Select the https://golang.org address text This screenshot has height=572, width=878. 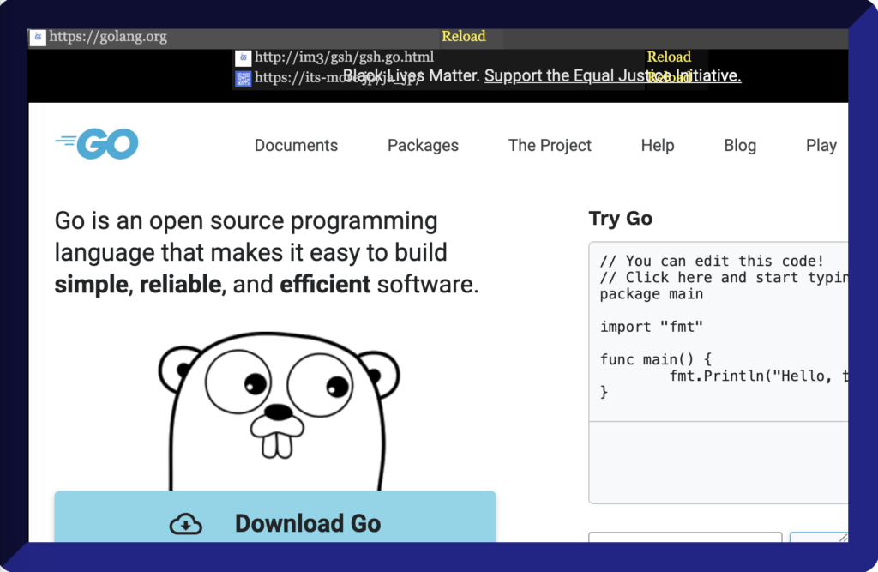[108, 37]
